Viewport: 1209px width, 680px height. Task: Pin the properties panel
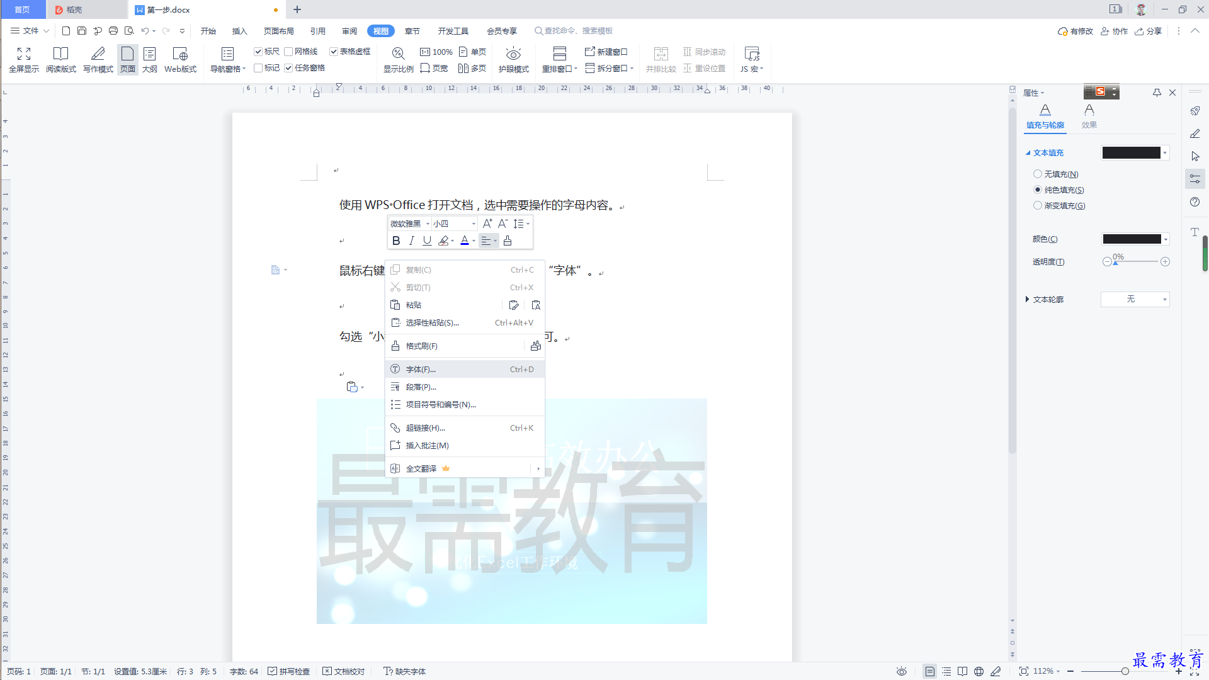1157,93
